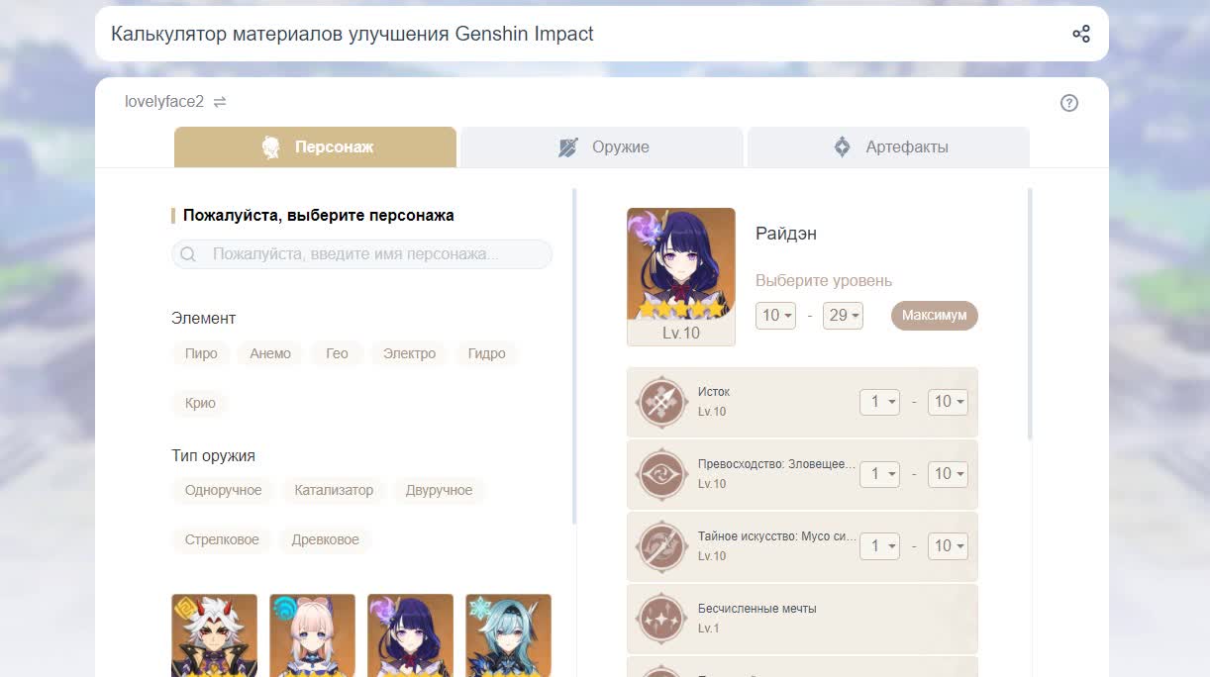Screen dimensions: 1210x677
Task: Click the Исток talent icon
Action: [661, 402]
